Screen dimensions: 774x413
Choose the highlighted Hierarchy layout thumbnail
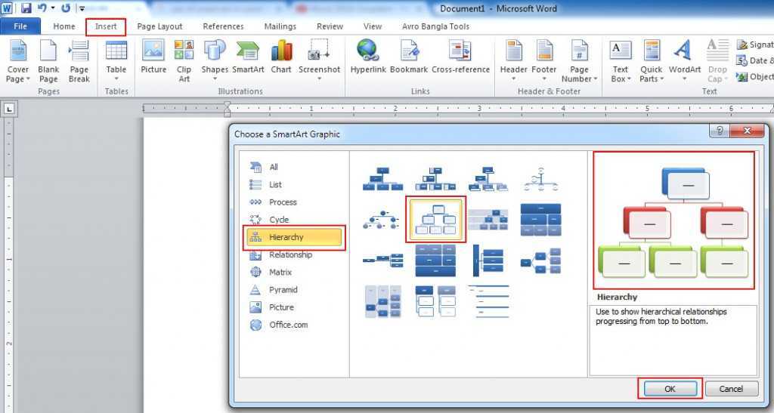coord(435,219)
